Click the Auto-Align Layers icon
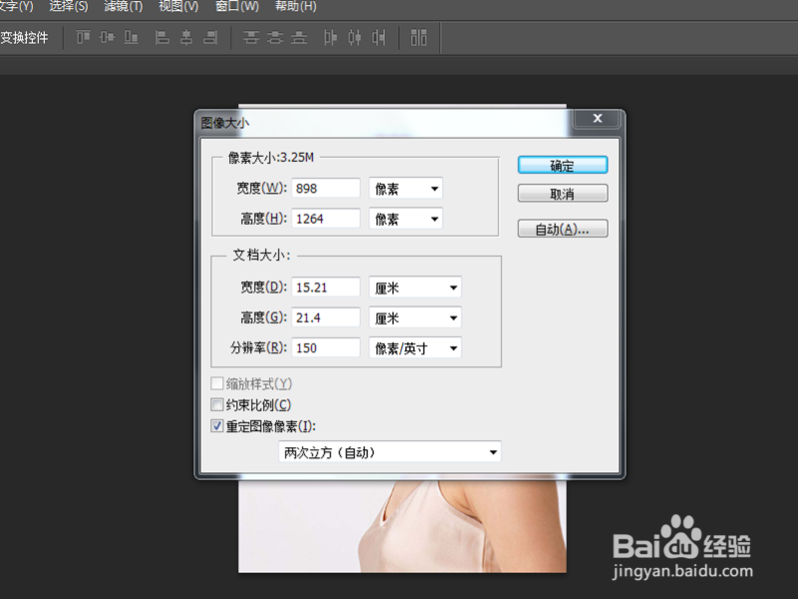Screen dimensions: 798x599 pyautogui.click(x=418, y=37)
